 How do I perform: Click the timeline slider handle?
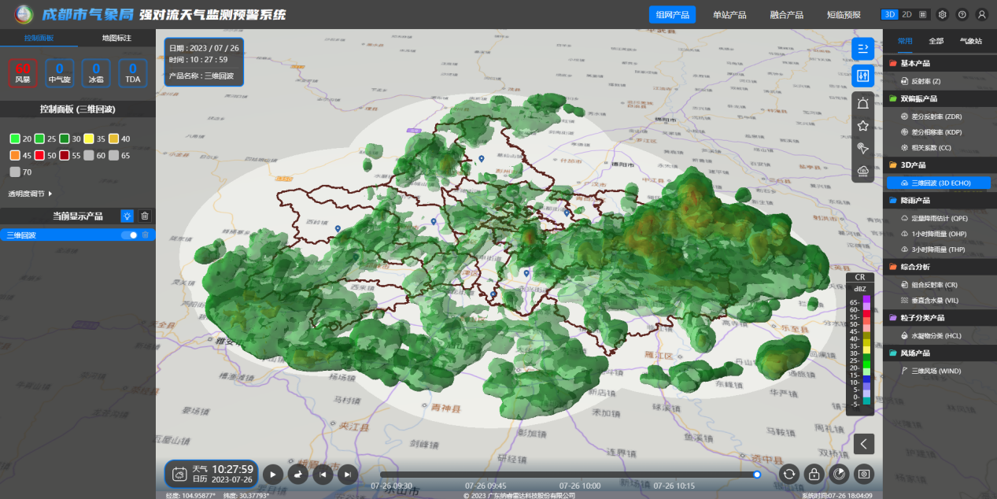click(x=757, y=475)
